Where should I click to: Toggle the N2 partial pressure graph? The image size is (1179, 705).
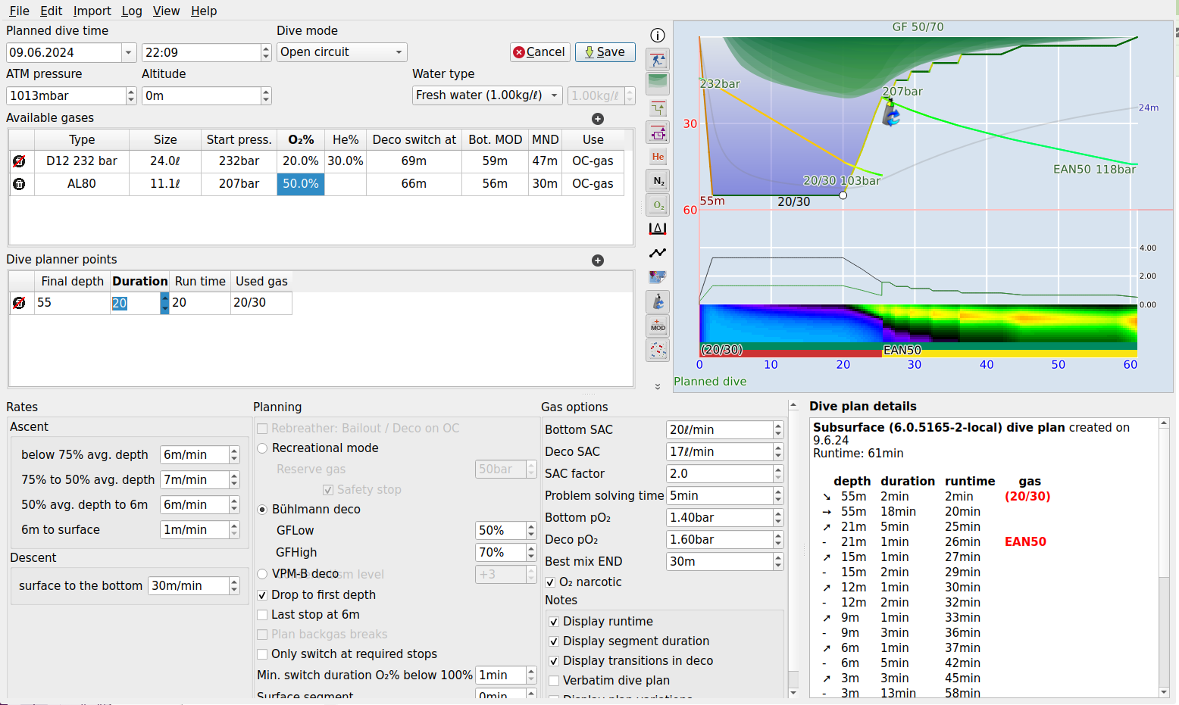[x=657, y=180]
